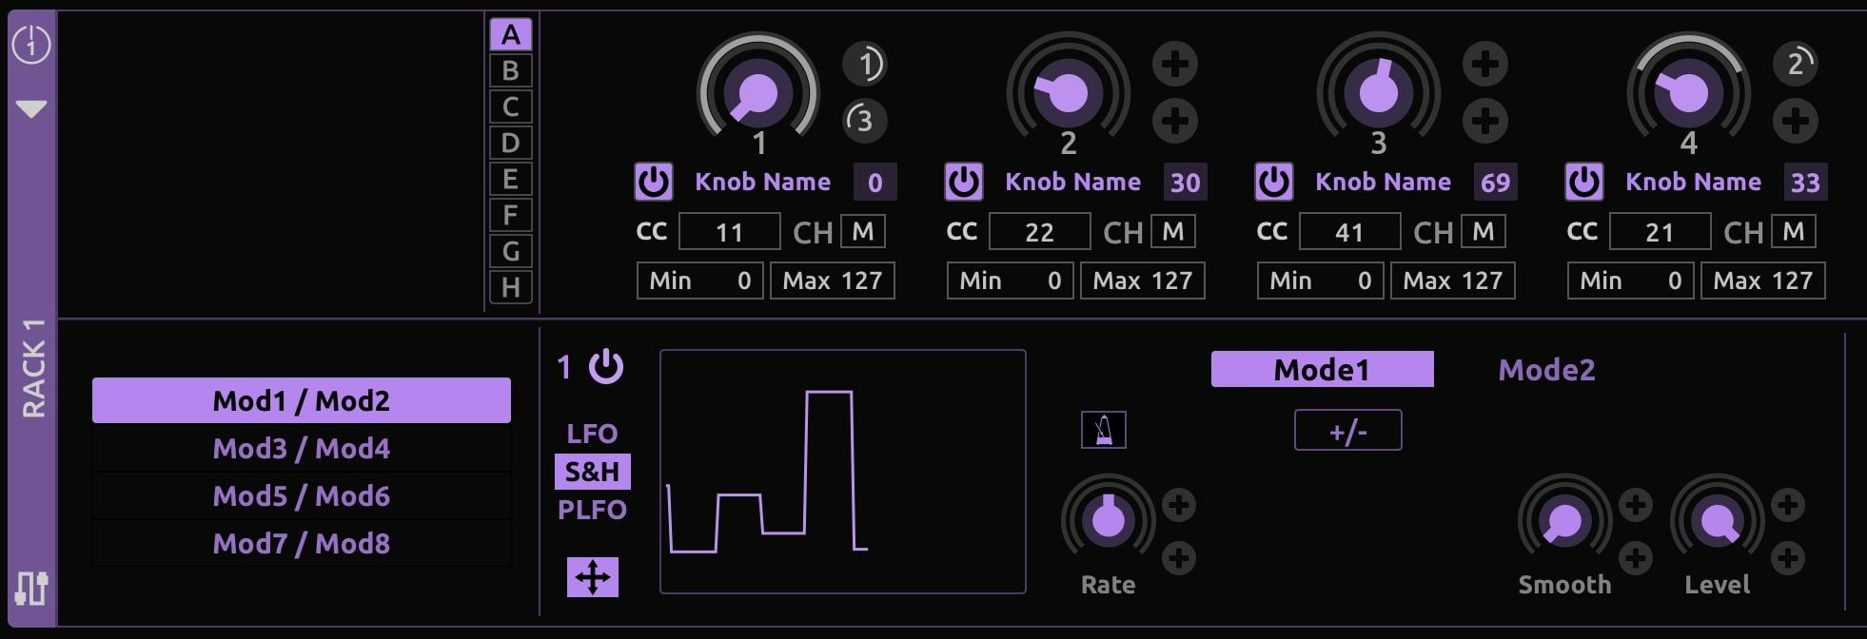Image resolution: width=1867 pixels, height=639 pixels.
Task: Add upper modulation to knob 2
Action: click(1174, 64)
